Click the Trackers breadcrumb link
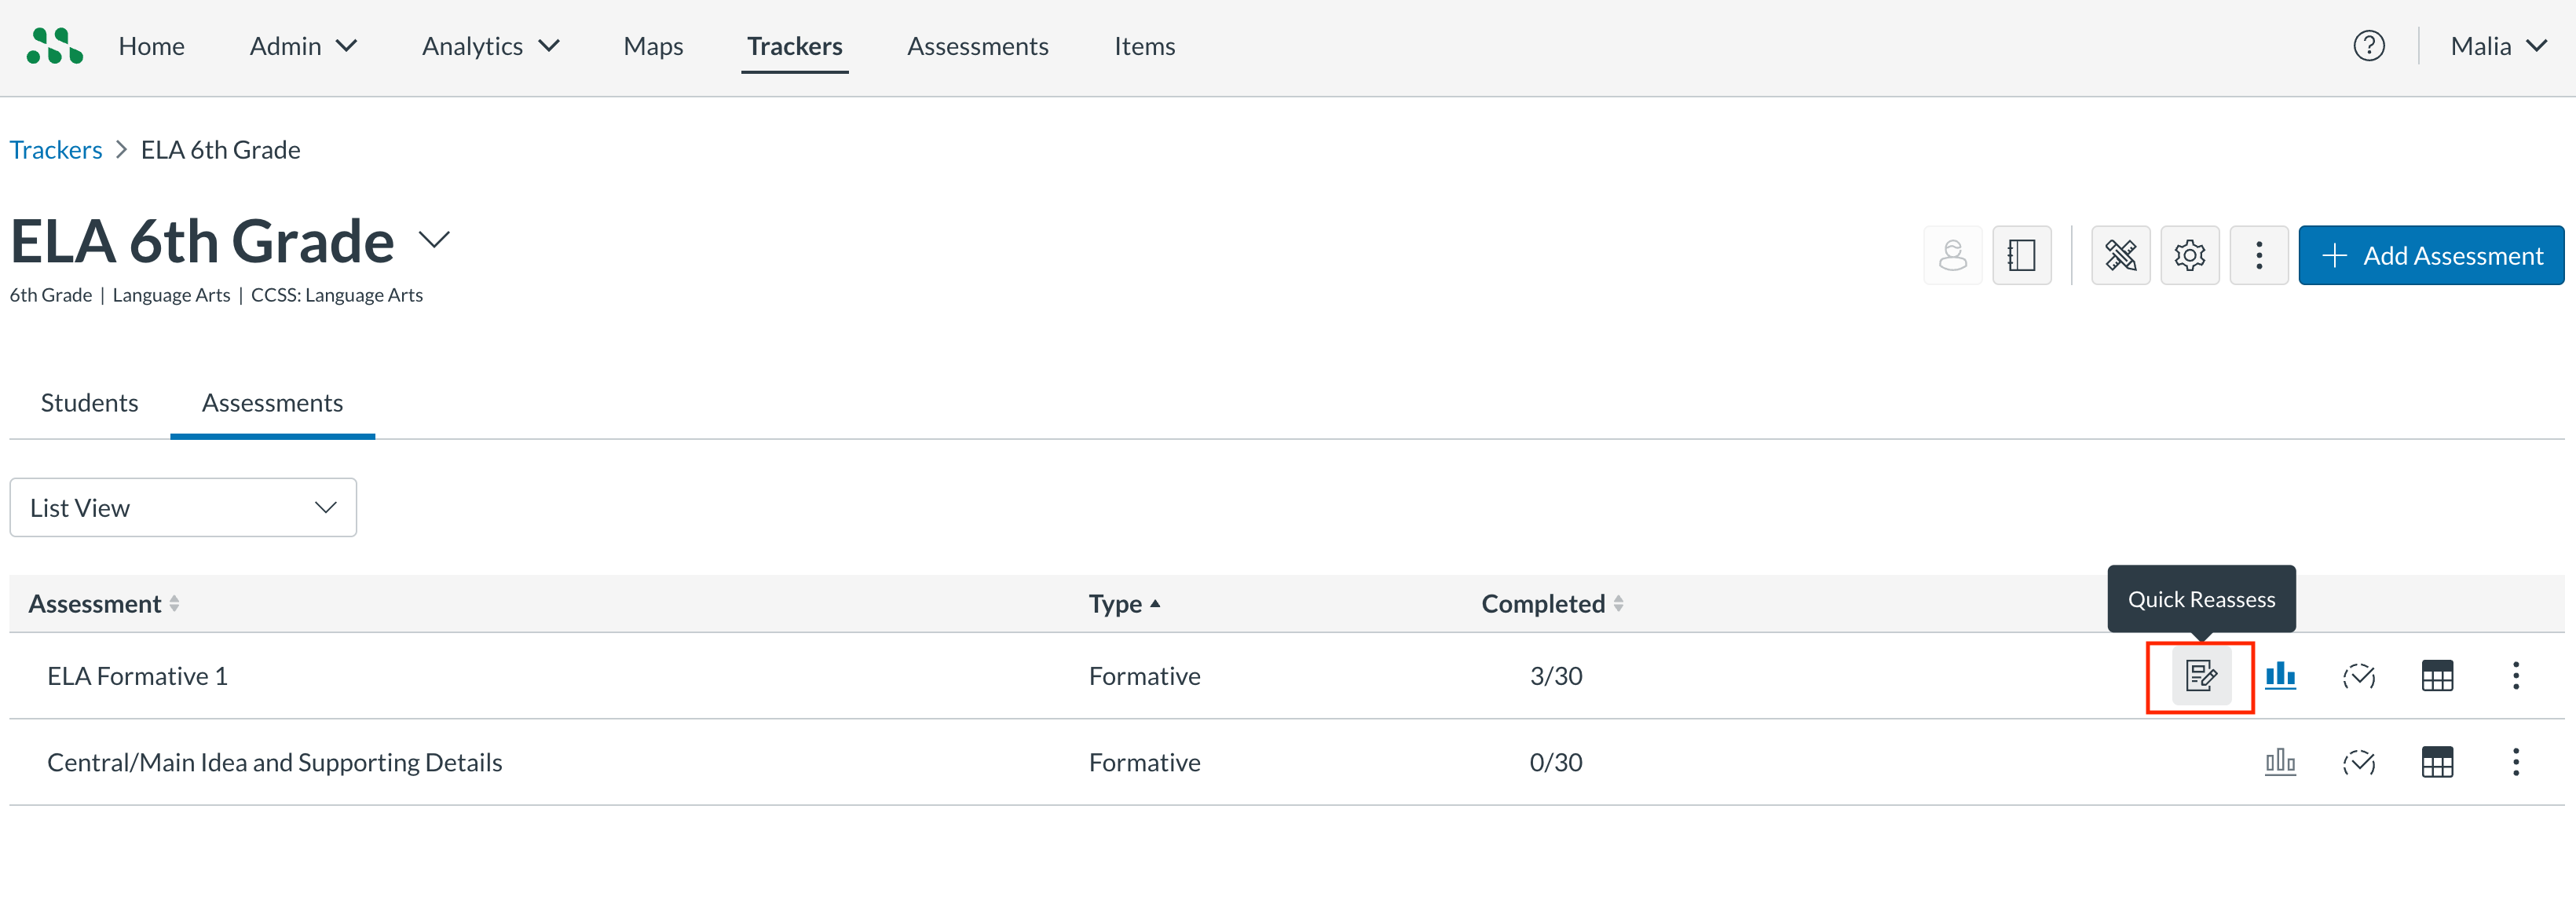 (56, 150)
